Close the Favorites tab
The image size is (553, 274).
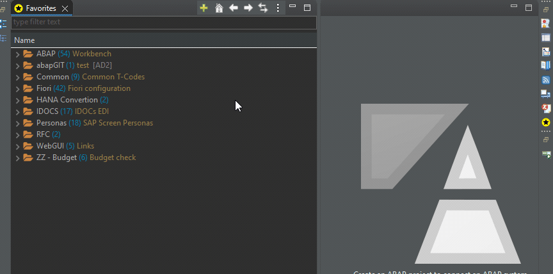pos(65,9)
